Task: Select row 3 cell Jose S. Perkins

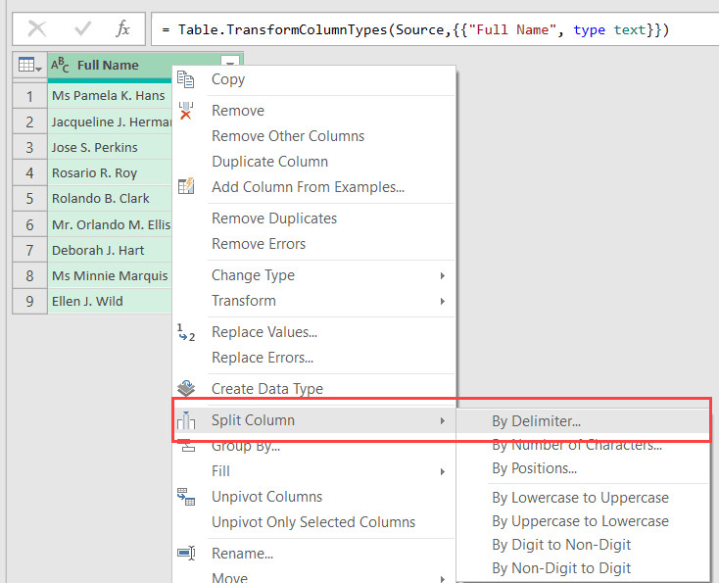Action: coord(95,148)
